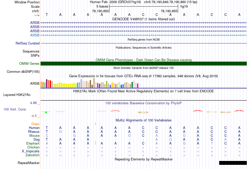247x169 pixels.
Task: Click the 78,190,850 coordinate tick label
Action: point(100,11)
